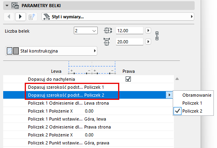Image resolution: width=217 pixels, height=148 pixels.
Task: Click the beam width dimension icon
Action: pyautogui.click(x=107, y=42)
